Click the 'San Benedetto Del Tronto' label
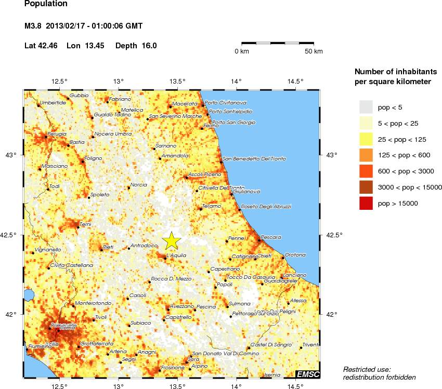 click(254, 159)
